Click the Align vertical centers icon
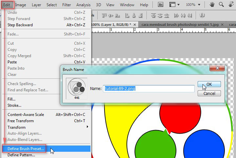 [111, 15]
